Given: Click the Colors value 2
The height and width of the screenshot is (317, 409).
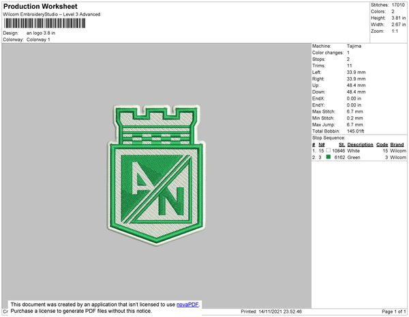Looking at the screenshot, I should click(x=393, y=12).
